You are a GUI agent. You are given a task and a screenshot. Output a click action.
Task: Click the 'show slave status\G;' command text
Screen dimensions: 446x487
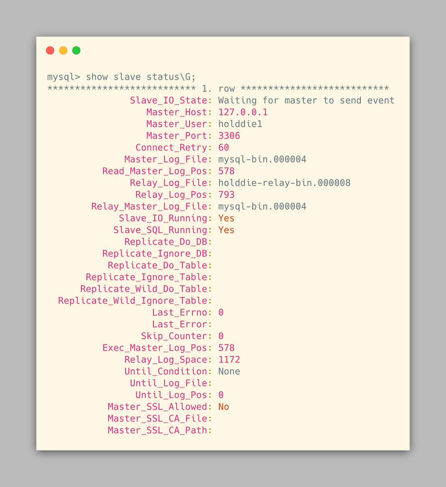click(141, 77)
